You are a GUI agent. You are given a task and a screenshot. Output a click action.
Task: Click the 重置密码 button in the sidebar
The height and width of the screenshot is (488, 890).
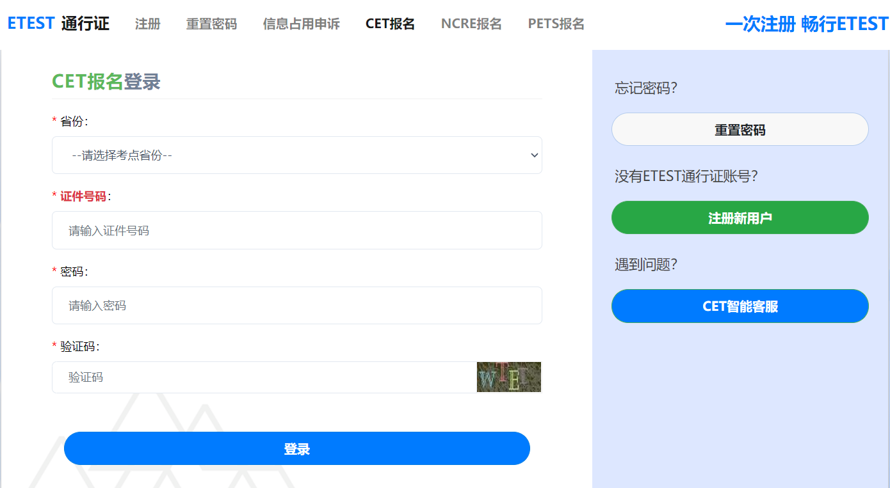pyautogui.click(x=740, y=130)
